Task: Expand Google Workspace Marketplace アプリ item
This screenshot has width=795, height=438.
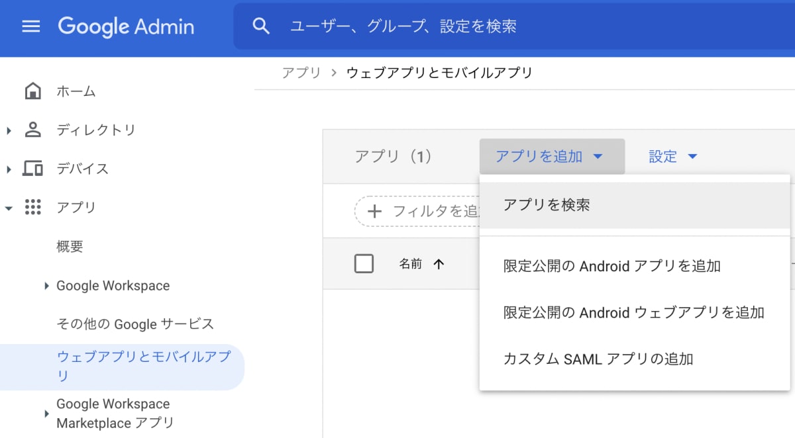Action: point(46,414)
